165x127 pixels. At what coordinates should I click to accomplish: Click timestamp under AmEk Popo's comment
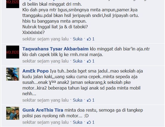(45, 100)
